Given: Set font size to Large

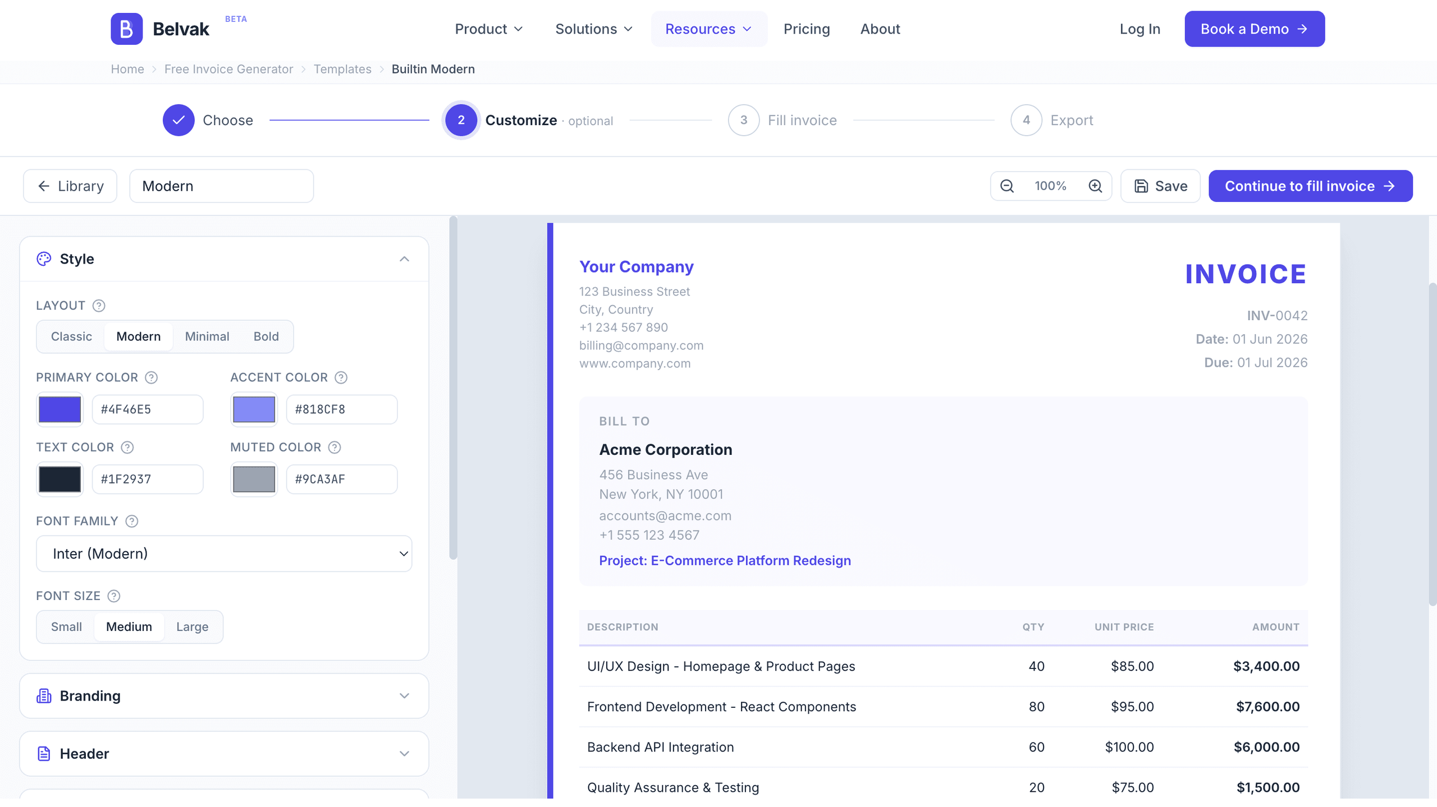Looking at the screenshot, I should pos(193,627).
